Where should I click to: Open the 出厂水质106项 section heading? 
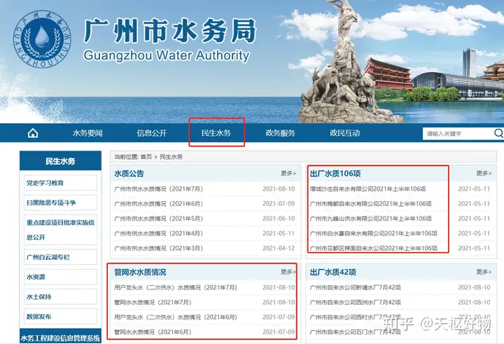[335, 174]
